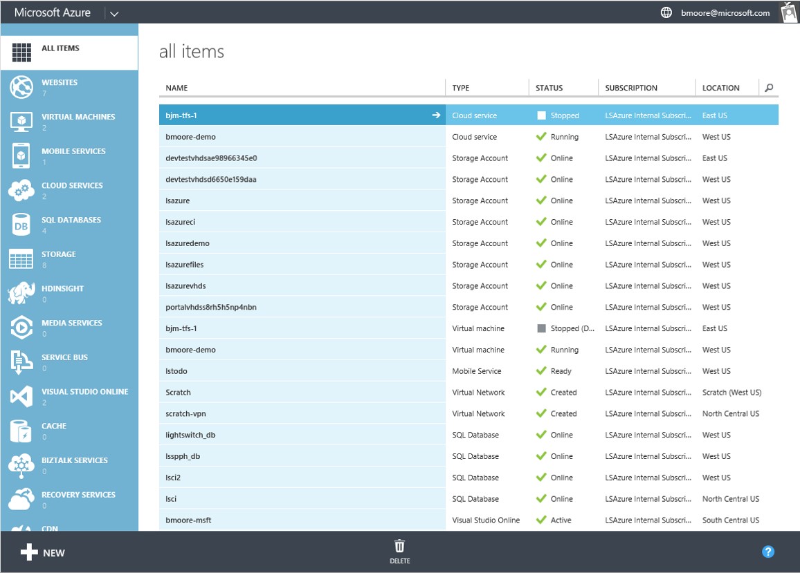800x573 pixels.
Task: Open the SQL Databases DB icon
Action: tap(21, 225)
